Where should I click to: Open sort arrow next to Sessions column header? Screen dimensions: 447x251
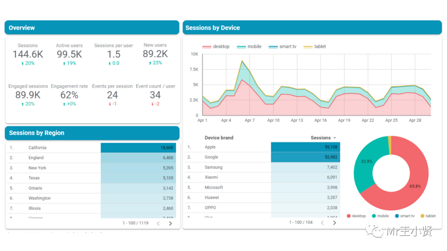[x=335, y=138]
